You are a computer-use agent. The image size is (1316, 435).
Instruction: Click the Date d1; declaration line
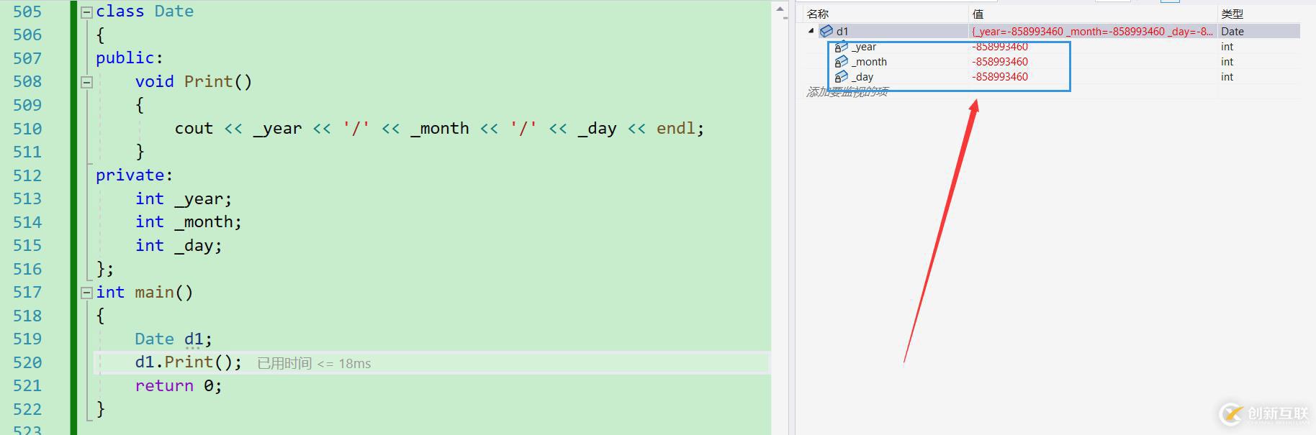(x=173, y=339)
